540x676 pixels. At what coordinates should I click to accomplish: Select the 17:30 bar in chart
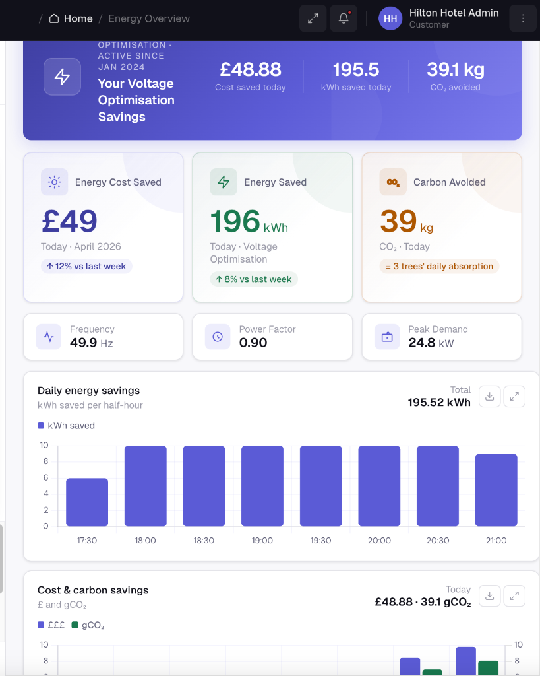coord(87,502)
